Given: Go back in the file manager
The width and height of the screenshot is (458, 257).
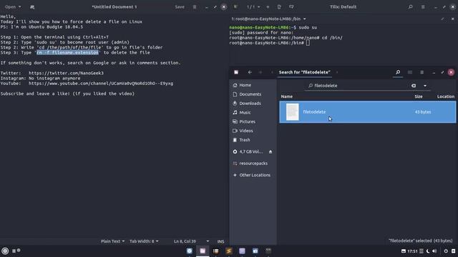Looking at the screenshot, I should [x=250, y=72].
